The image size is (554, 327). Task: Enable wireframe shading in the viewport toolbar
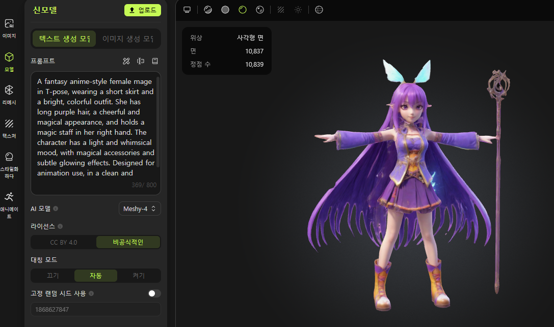pos(280,9)
